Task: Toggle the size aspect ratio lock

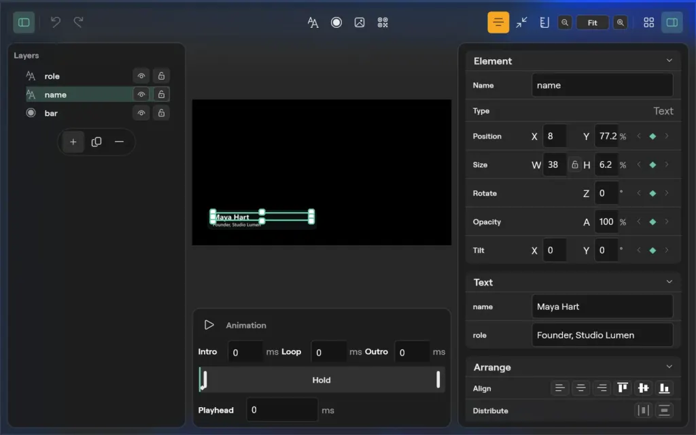Action: 575,164
